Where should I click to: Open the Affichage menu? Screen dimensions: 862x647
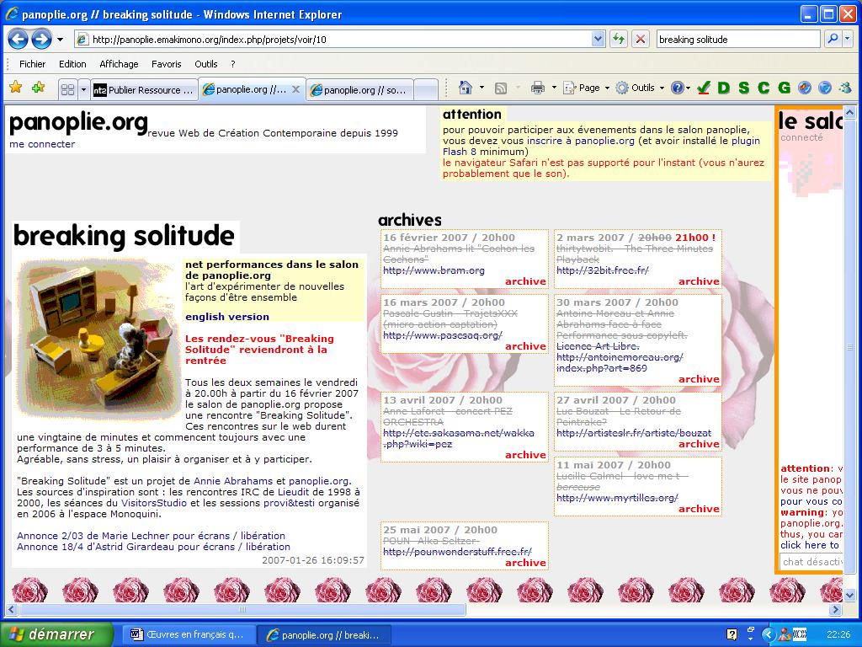119,64
